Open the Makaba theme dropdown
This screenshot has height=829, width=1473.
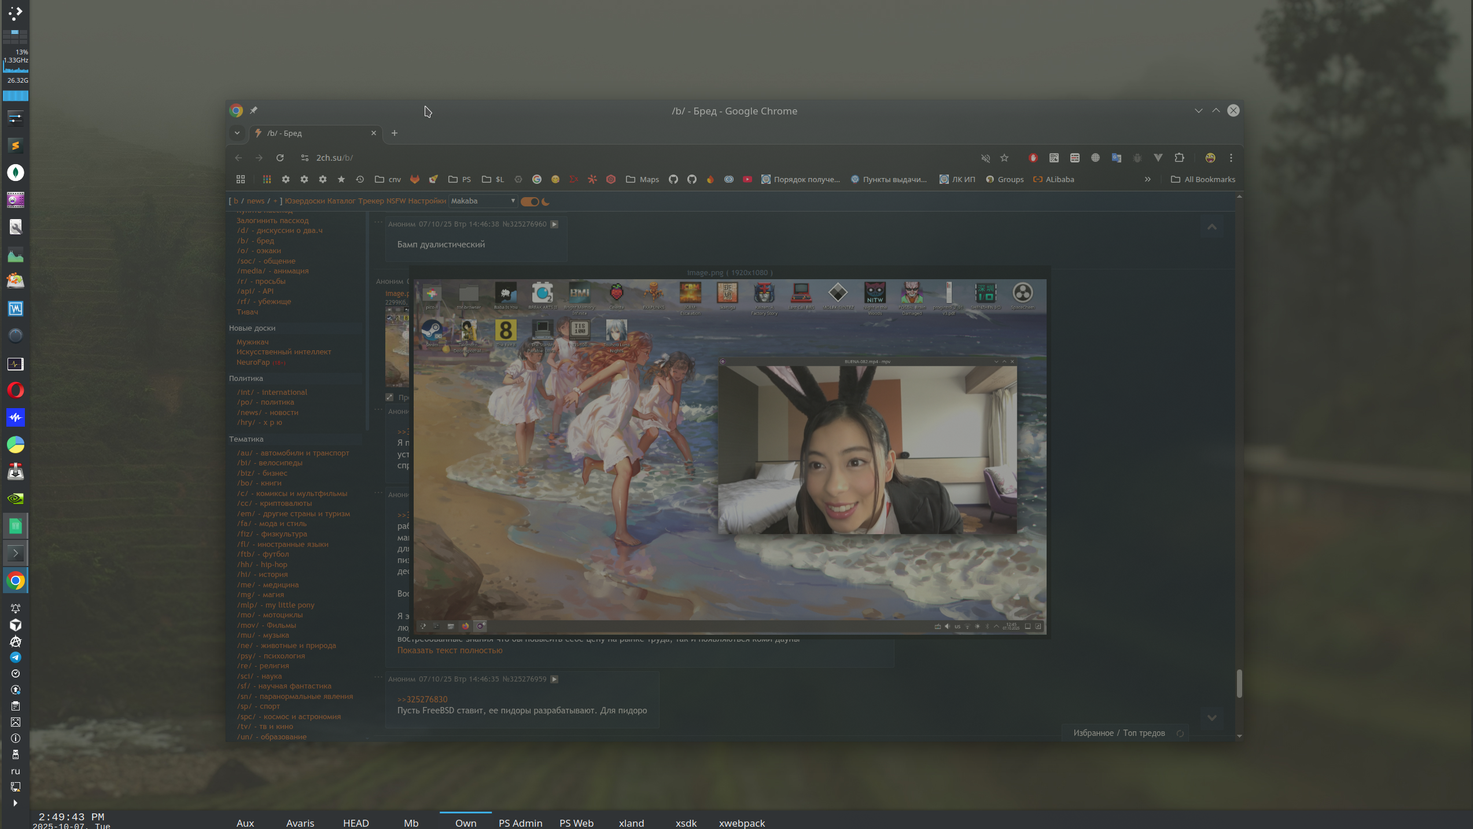point(483,201)
